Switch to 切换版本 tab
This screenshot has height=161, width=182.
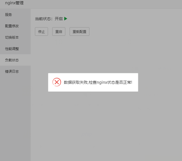click(15, 37)
